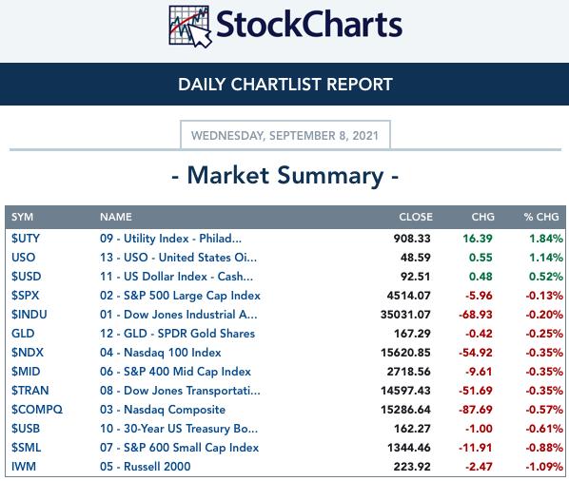569x481 pixels.
Task: Open S&P 600 Small Cap Index link
Action: (x=179, y=448)
